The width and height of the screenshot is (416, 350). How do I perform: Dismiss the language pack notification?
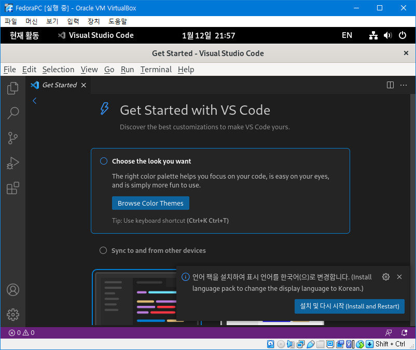pyautogui.click(x=399, y=277)
